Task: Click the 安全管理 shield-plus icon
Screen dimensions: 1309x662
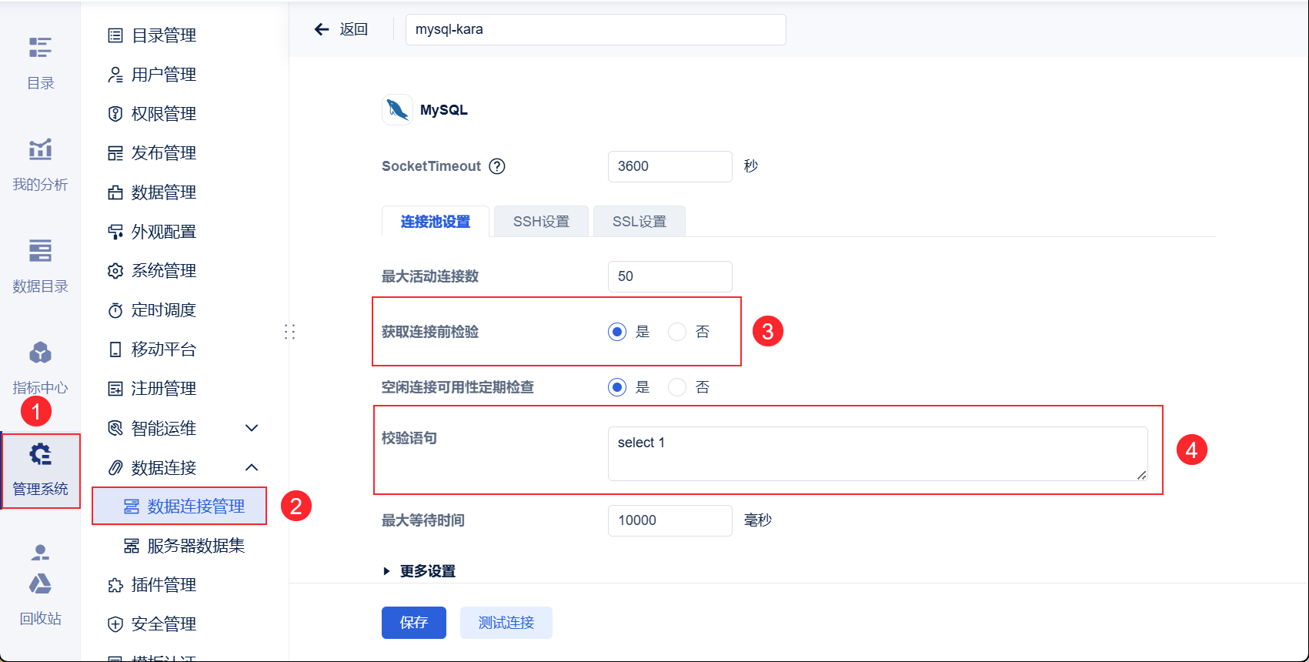Action: [x=115, y=624]
